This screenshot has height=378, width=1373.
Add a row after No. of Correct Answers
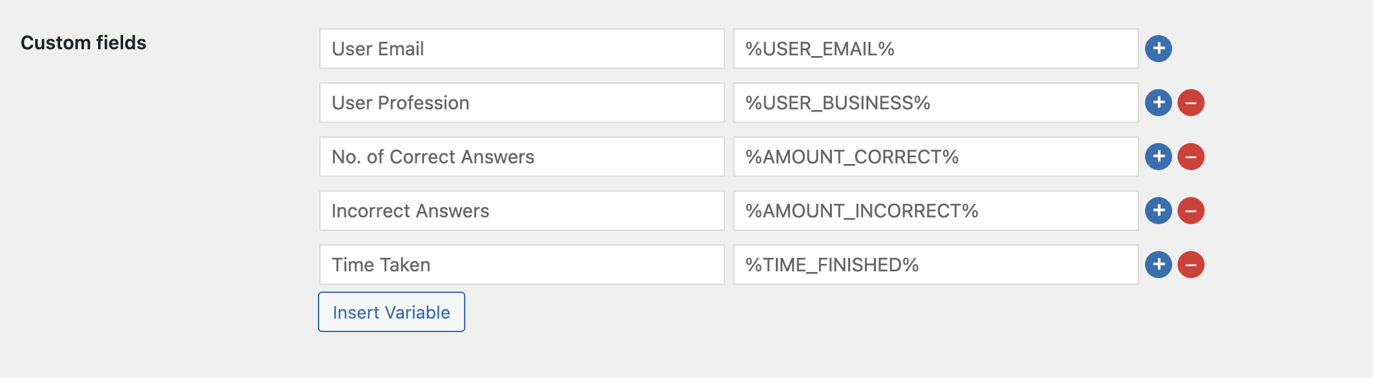tap(1158, 157)
